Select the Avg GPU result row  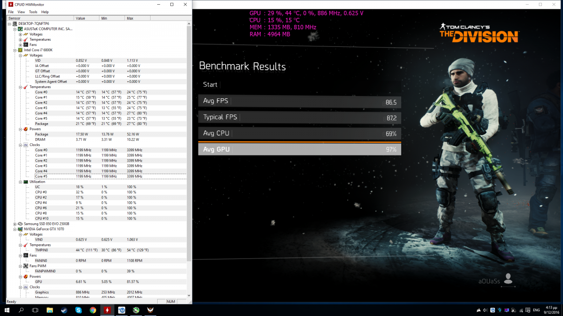point(299,149)
